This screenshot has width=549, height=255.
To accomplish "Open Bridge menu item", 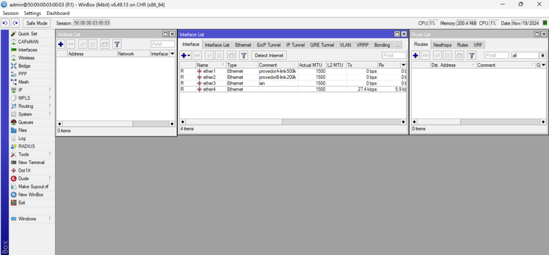I will pyautogui.click(x=24, y=66).
